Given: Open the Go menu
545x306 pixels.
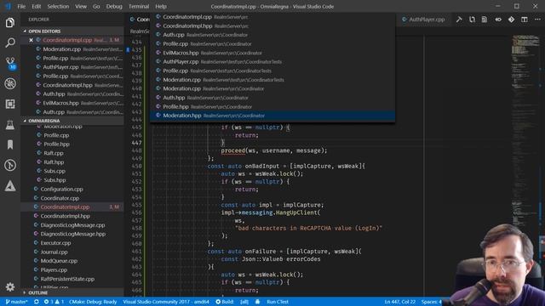Looking at the screenshot, I should tap(96, 6).
